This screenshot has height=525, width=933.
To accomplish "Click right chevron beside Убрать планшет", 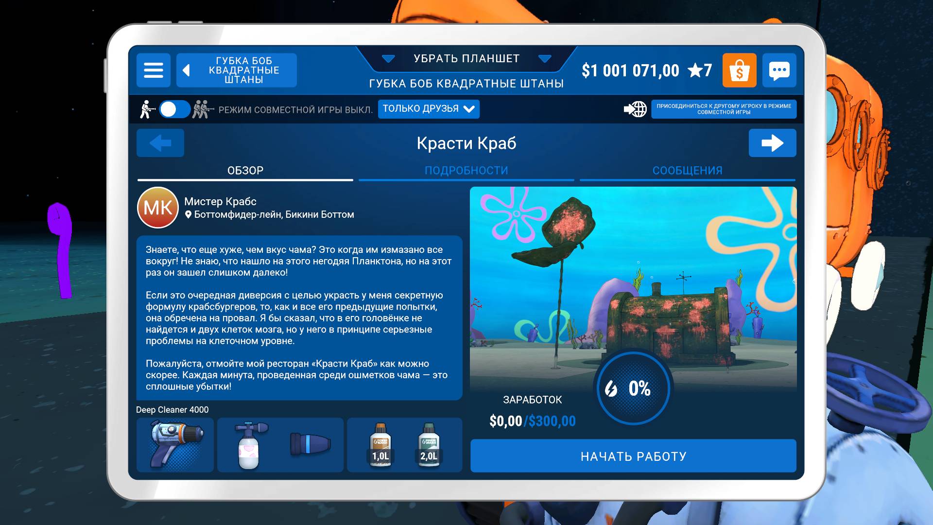I will tap(545, 59).
